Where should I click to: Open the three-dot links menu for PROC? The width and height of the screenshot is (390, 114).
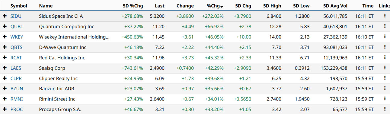[385, 109]
